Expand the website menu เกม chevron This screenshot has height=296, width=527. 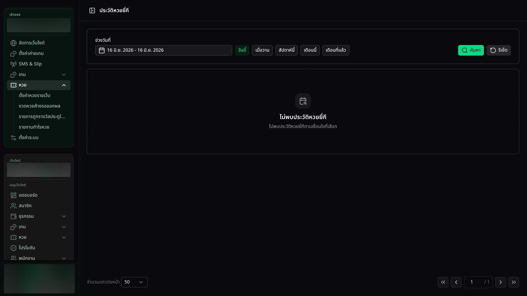(x=64, y=227)
